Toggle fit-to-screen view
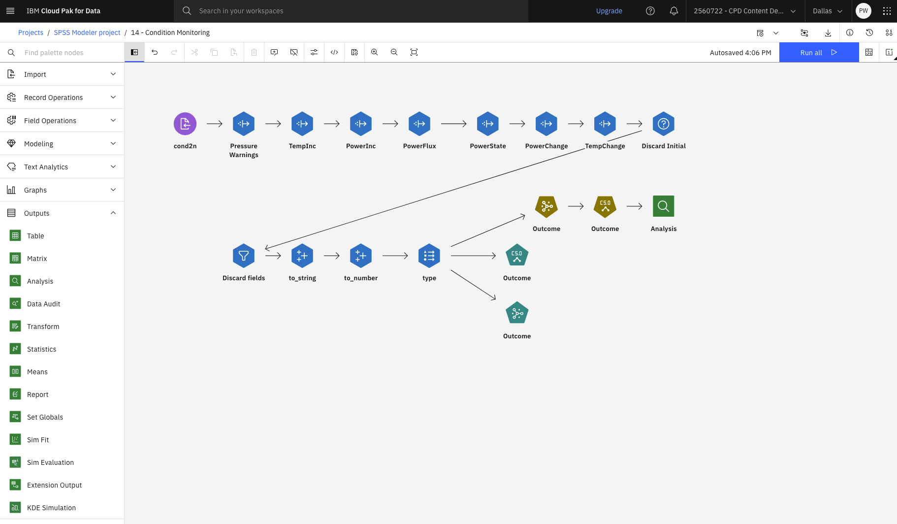Screen dimensions: 897x524 click(414, 52)
